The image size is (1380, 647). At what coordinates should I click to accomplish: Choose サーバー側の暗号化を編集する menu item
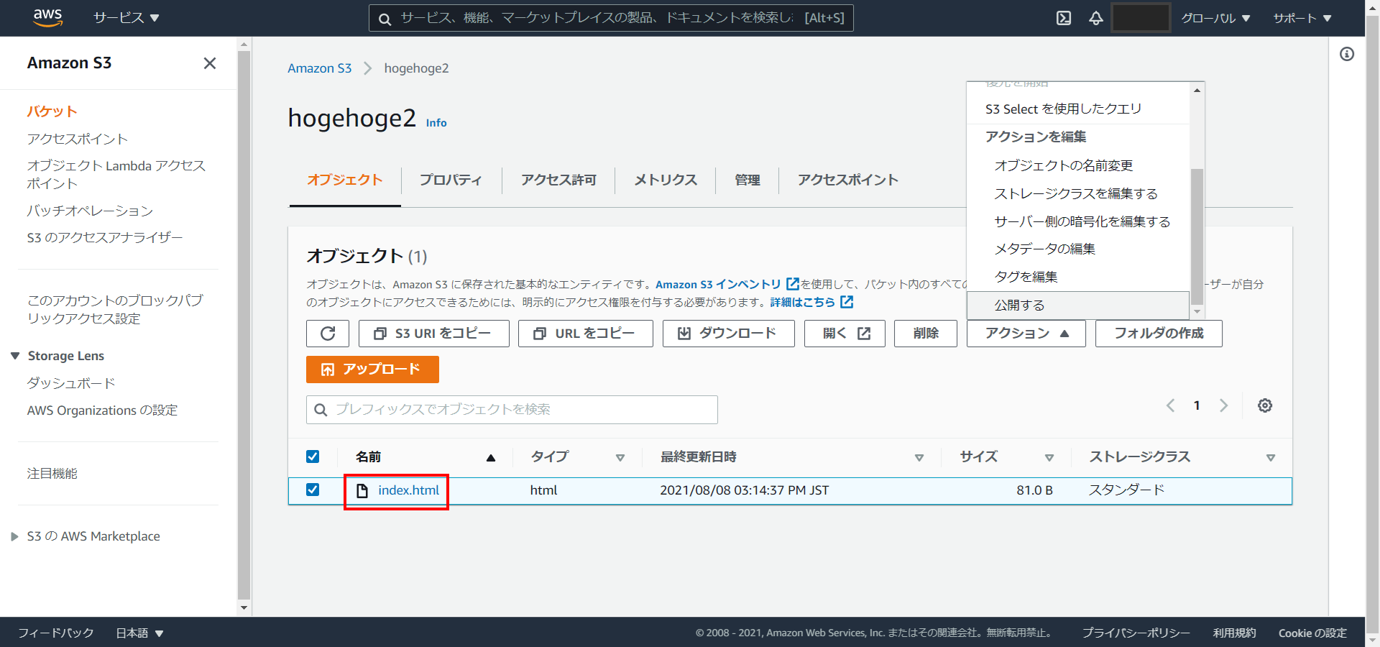coord(1078,221)
